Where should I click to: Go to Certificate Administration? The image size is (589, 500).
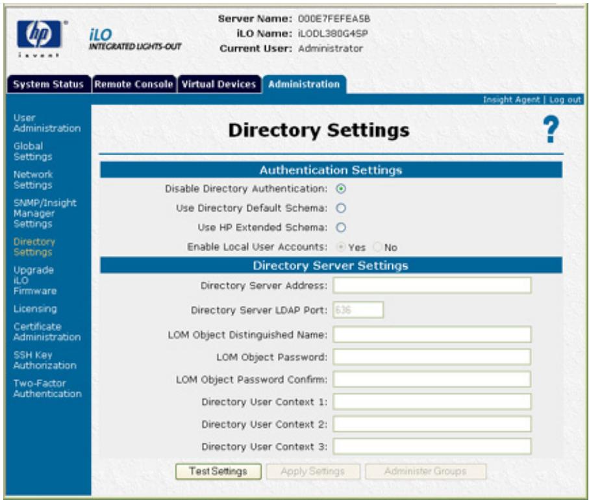(47, 332)
